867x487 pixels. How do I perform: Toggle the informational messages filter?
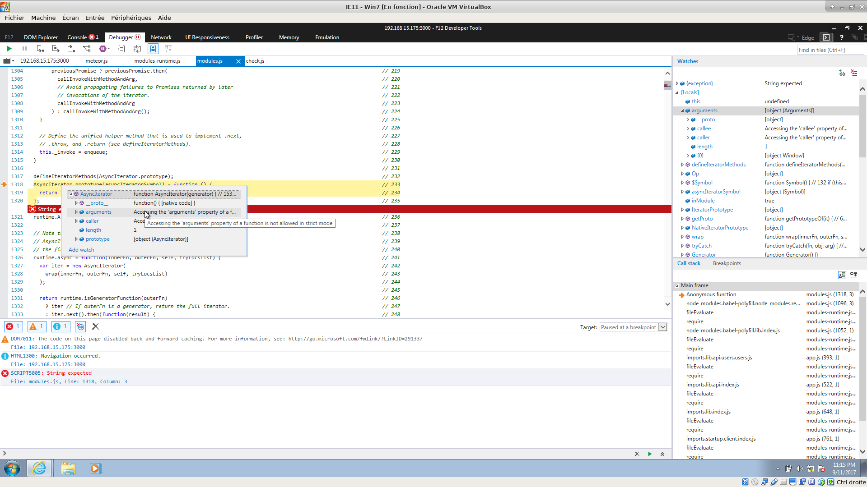[61, 326]
